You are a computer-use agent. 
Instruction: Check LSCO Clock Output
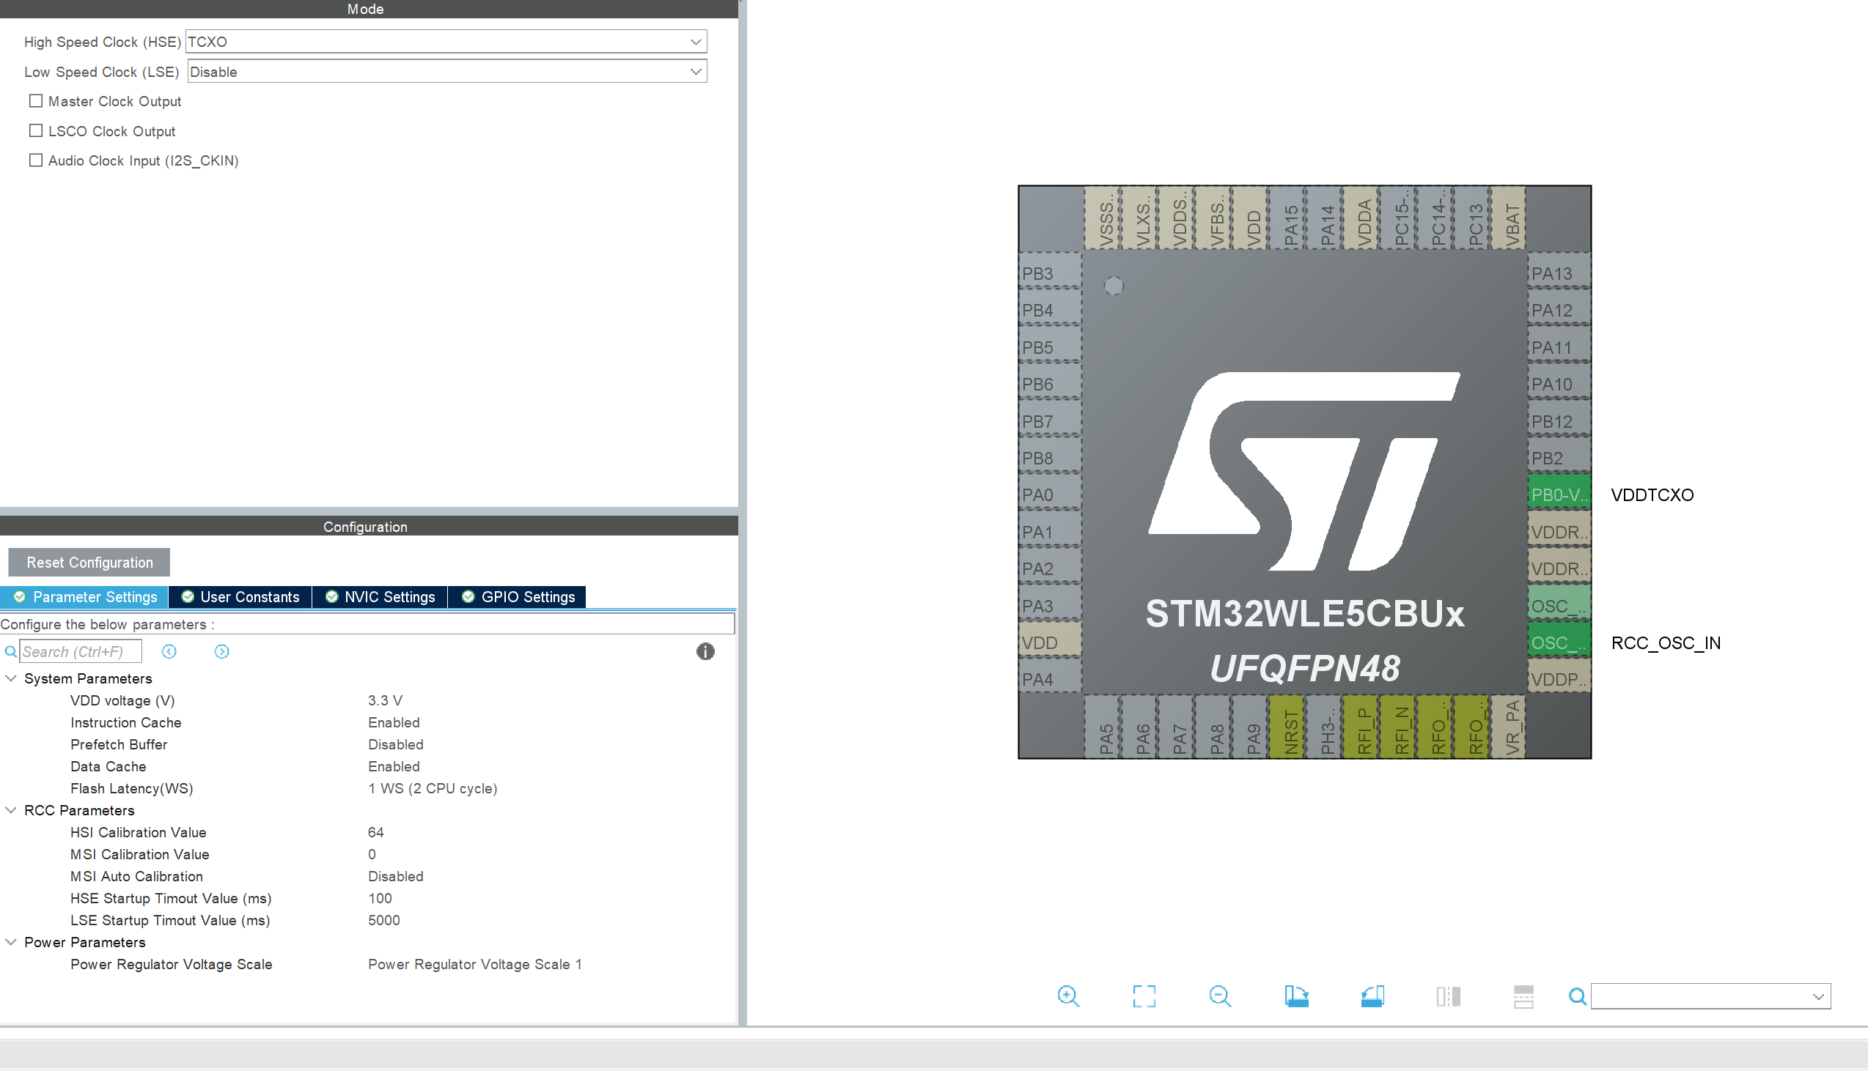(35, 130)
